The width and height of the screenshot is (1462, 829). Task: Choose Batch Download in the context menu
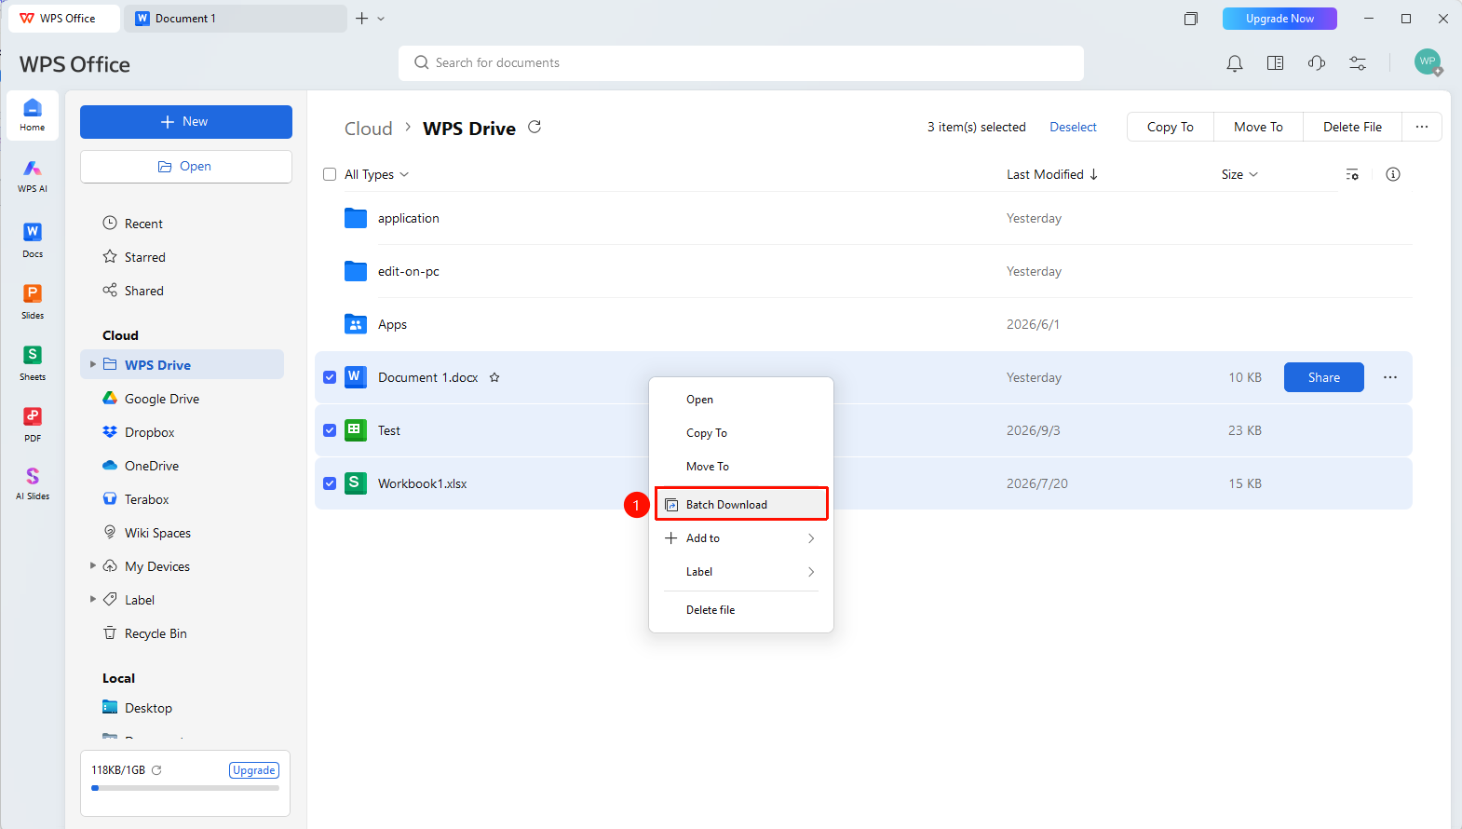pyautogui.click(x=741, y=504)
